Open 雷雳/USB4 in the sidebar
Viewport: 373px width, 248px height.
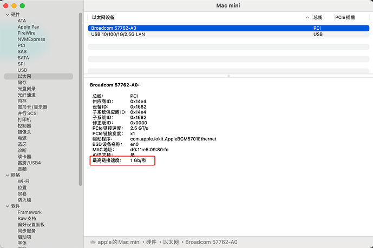pos(29,163)
